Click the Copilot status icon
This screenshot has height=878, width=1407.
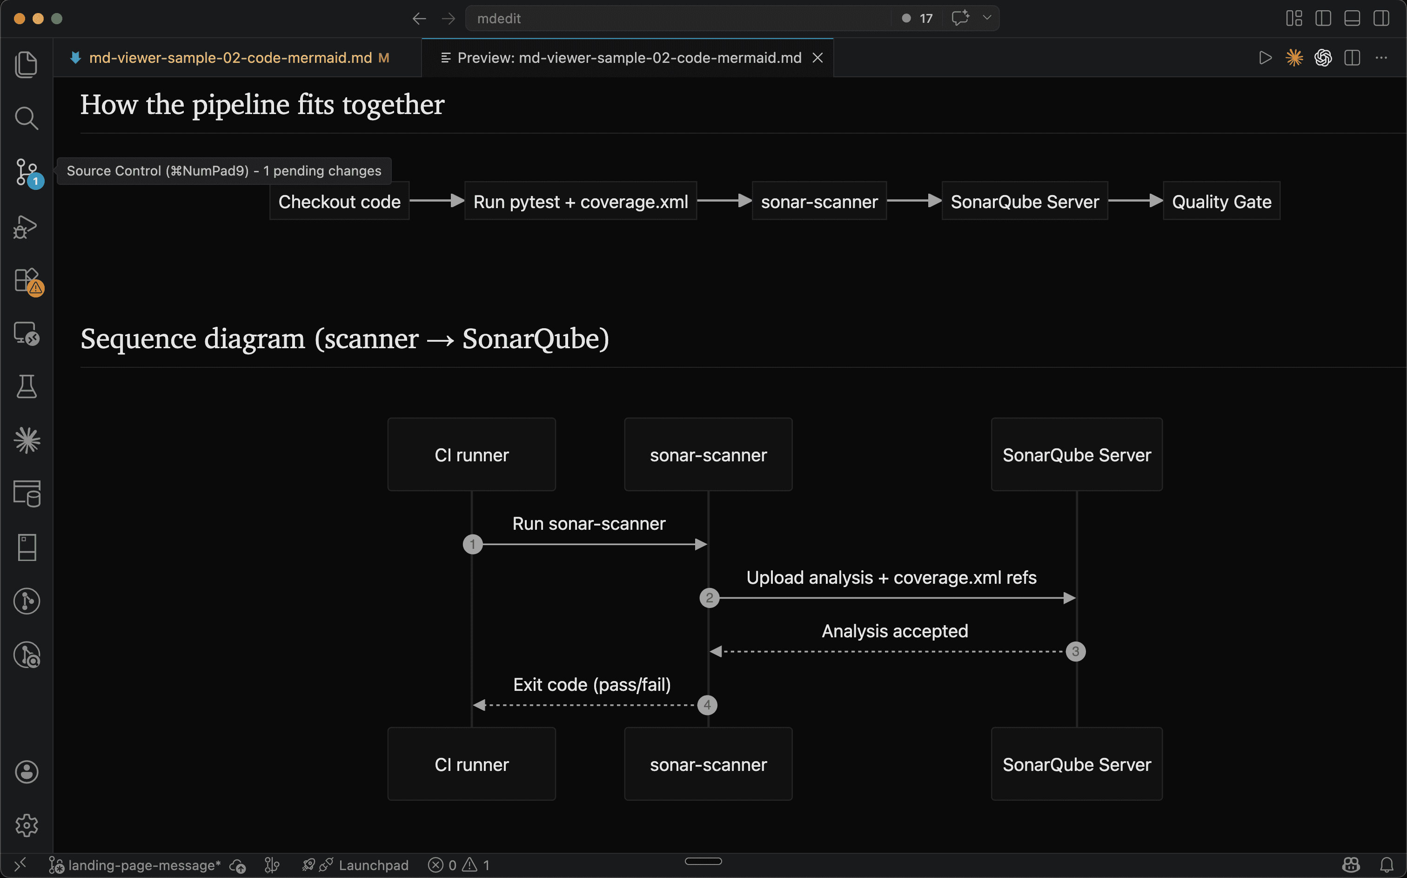(x=1351, y=865)
